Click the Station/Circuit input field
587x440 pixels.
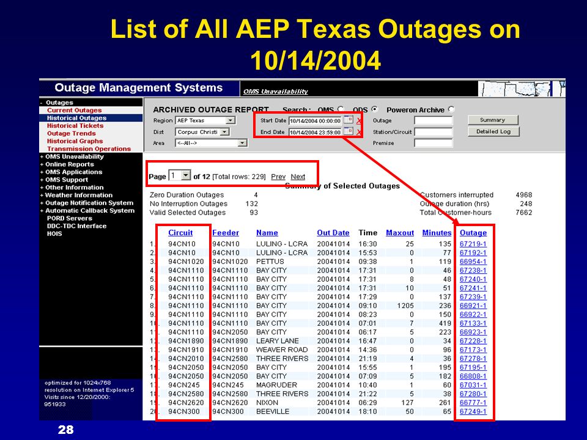(433, 132)
